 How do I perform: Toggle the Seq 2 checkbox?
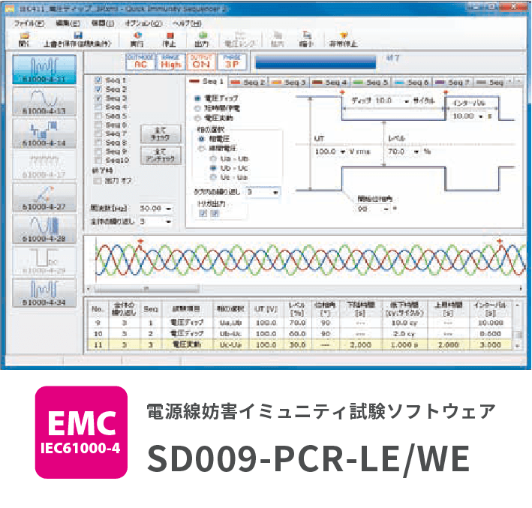coord(98,89)
